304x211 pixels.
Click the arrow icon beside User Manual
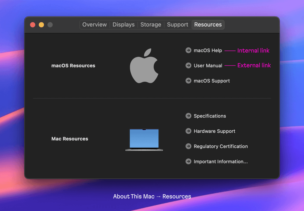click(188, 65)
